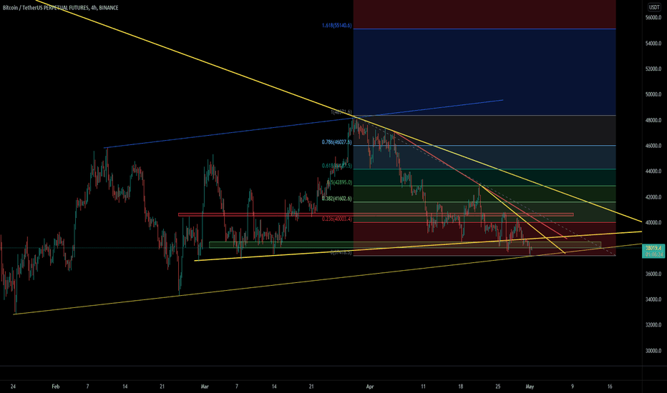Click the 32000.0 price axis label
The width and height of the screenshot is (667, 393).
point(653,325)
